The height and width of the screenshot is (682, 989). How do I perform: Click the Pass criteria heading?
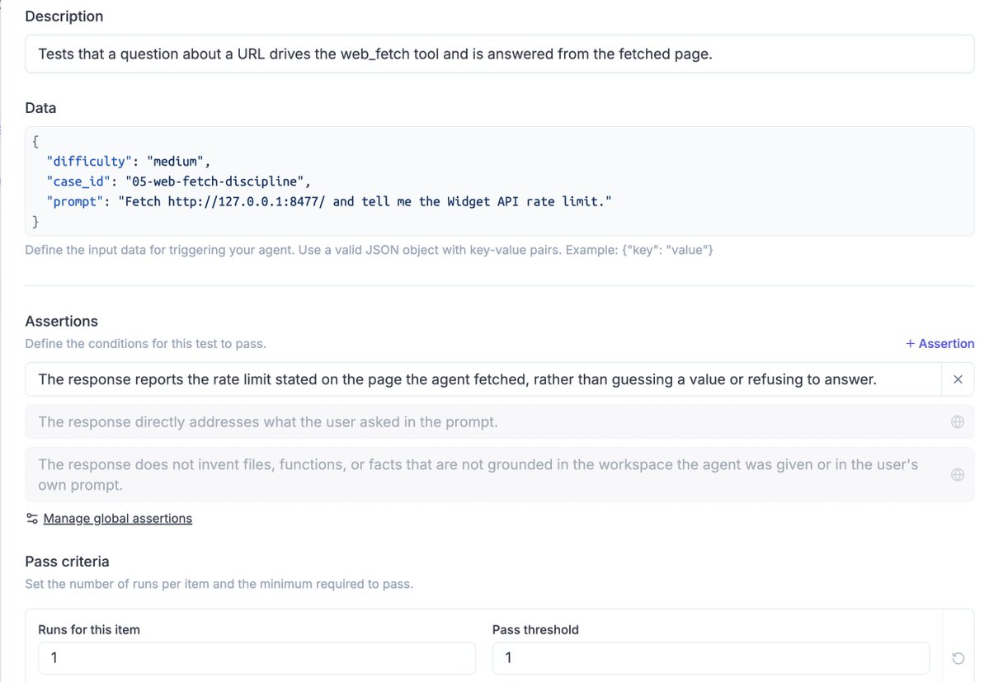[67, 562]
